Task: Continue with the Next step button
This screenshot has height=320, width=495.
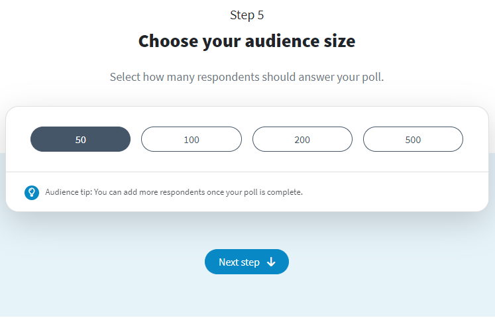Action: (247, 262)
